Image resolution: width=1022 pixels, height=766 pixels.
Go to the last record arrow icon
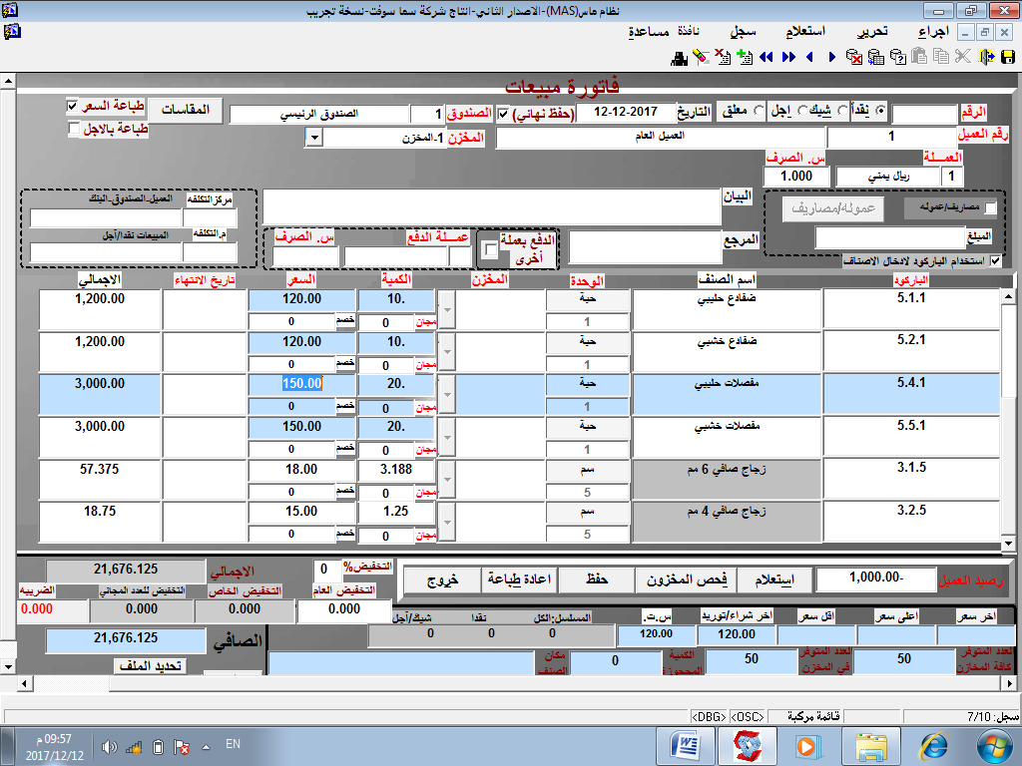click(788, 57)
